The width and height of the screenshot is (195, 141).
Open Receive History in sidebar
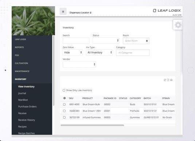27,120
